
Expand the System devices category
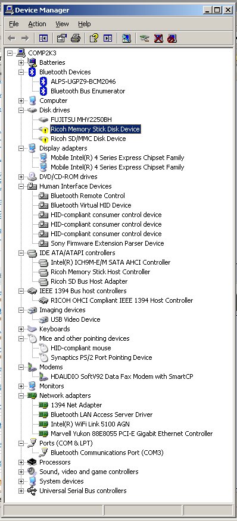[21, 482]
